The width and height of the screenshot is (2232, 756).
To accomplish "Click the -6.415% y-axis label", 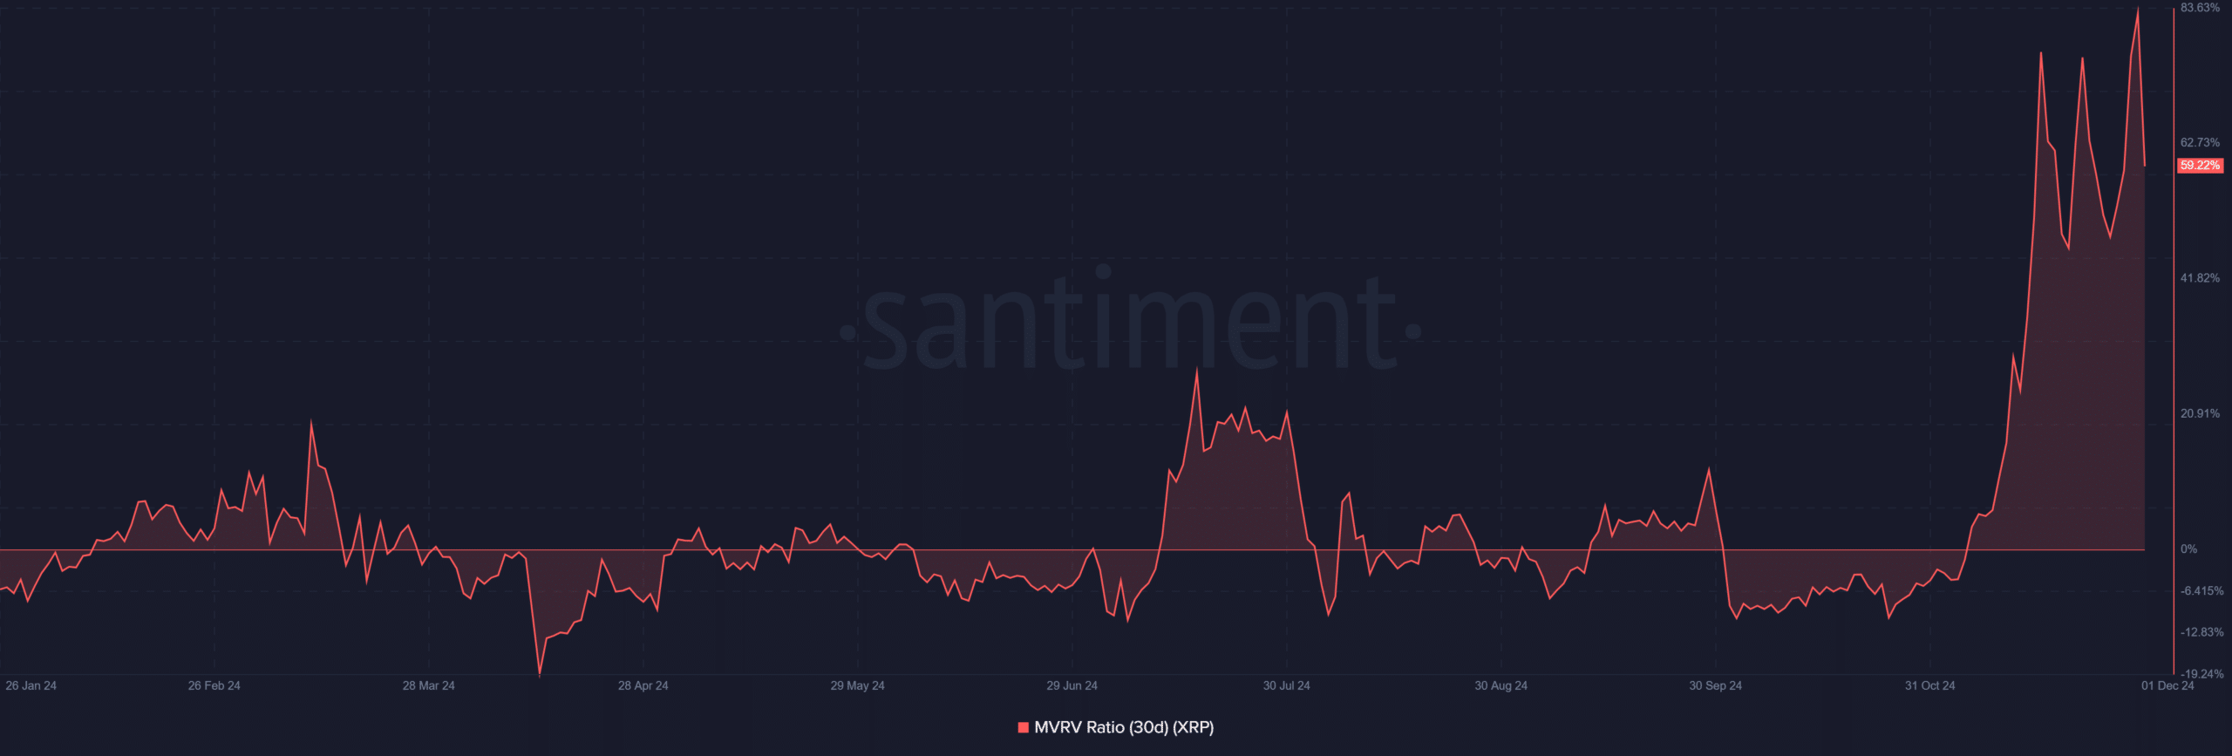I will pyautogui.click(x=2201, y=591).
